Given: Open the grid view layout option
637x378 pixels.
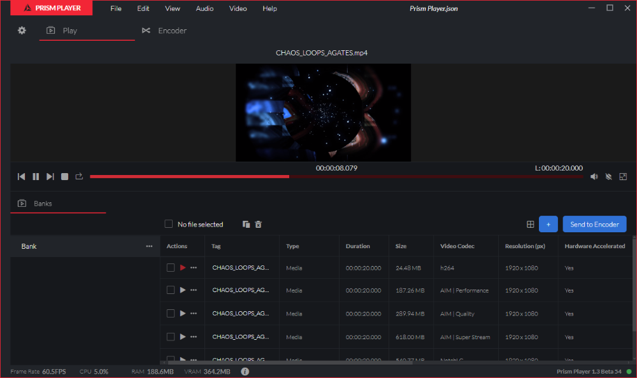Looking at the screenshot, I should [531, 224].
